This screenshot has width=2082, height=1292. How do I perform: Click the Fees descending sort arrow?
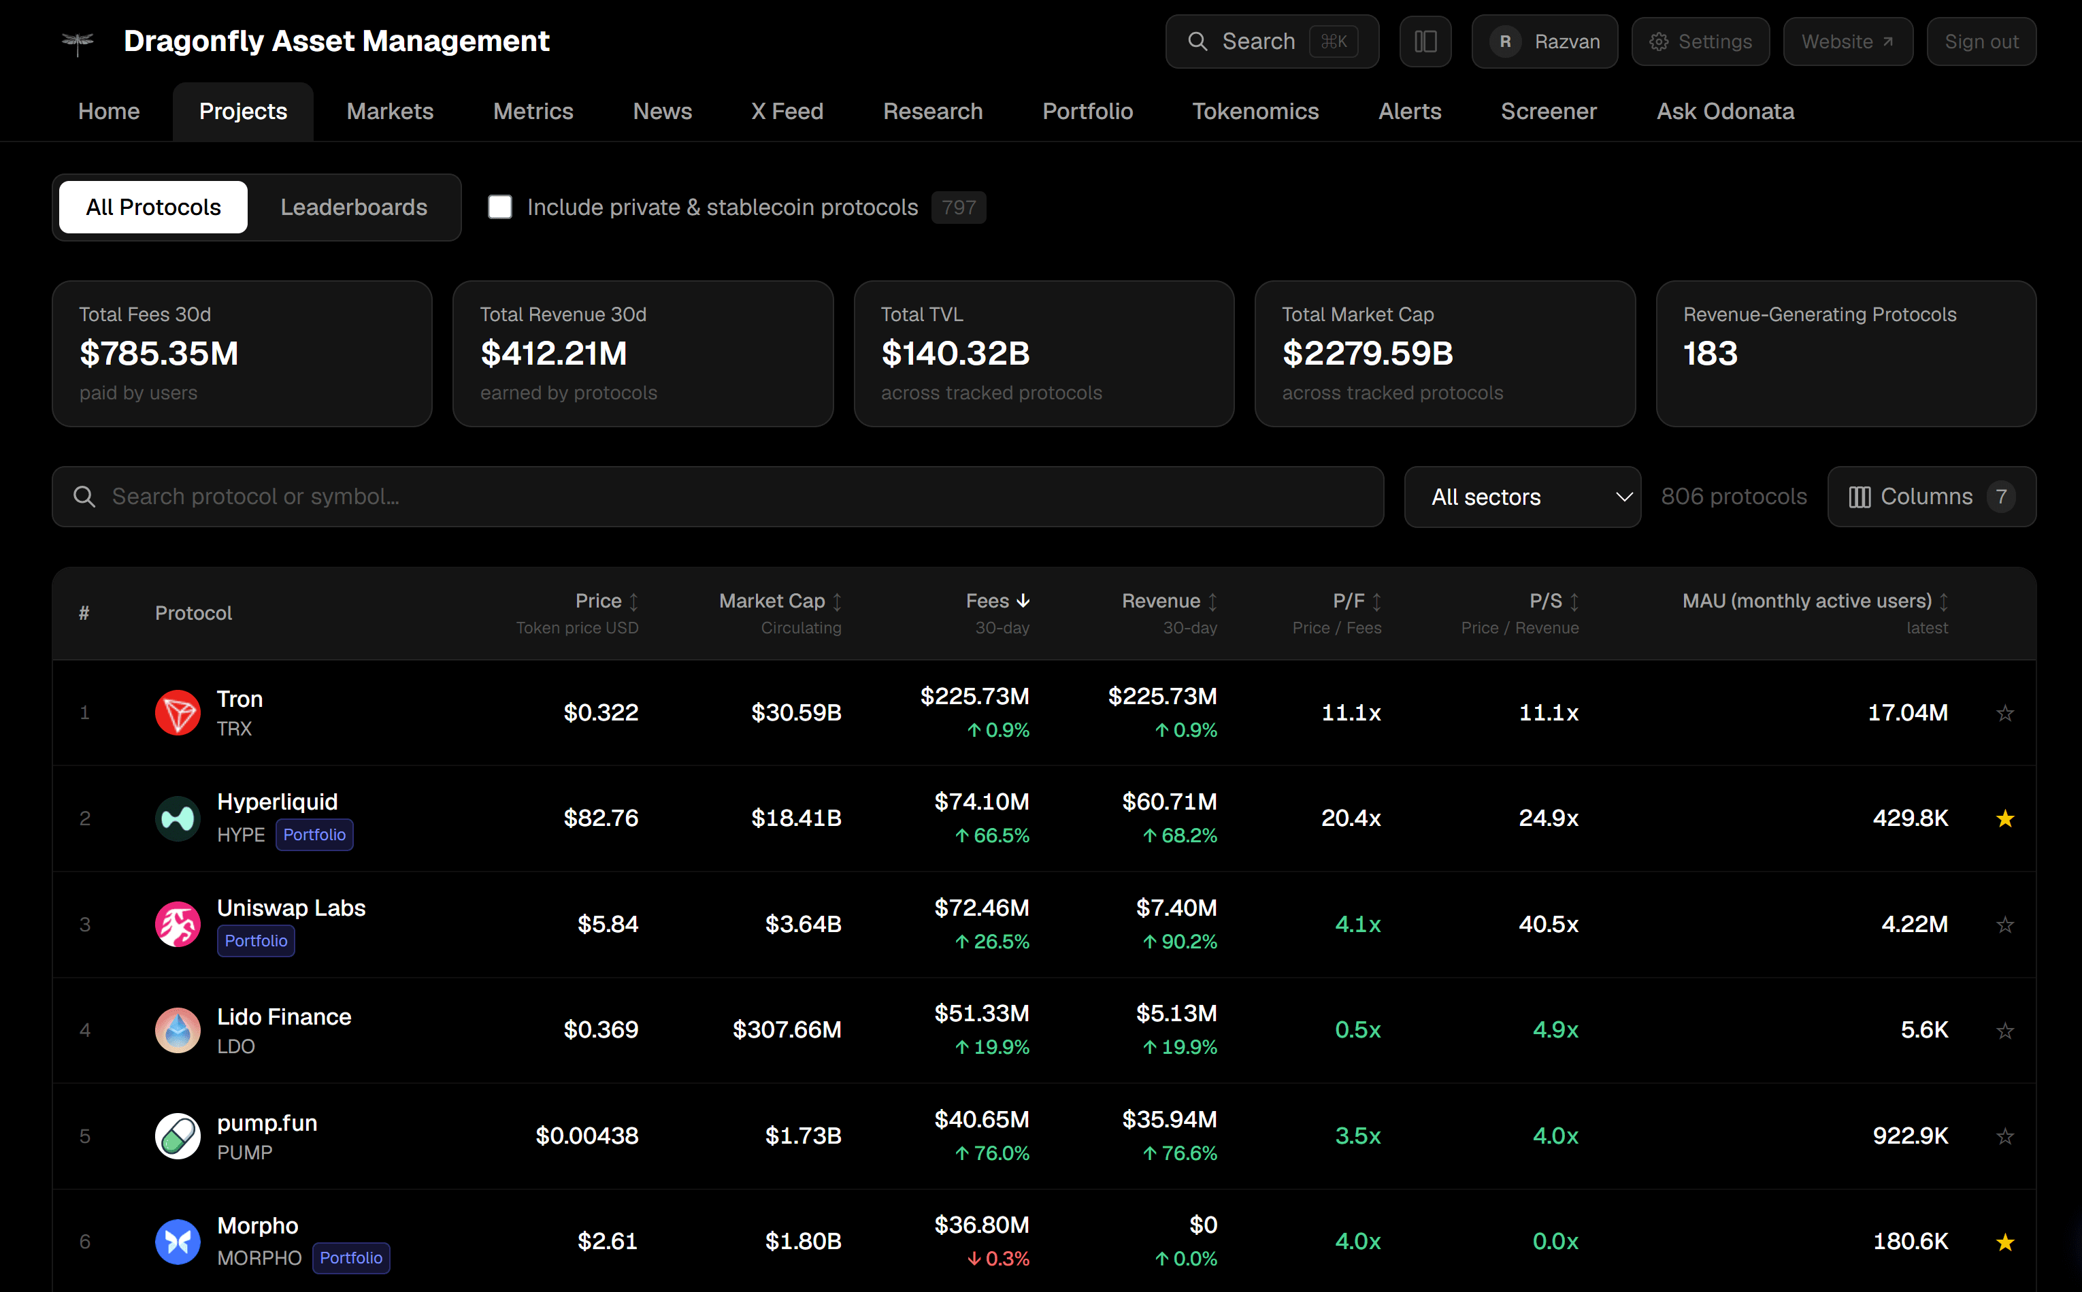(x=1023, y=601)
